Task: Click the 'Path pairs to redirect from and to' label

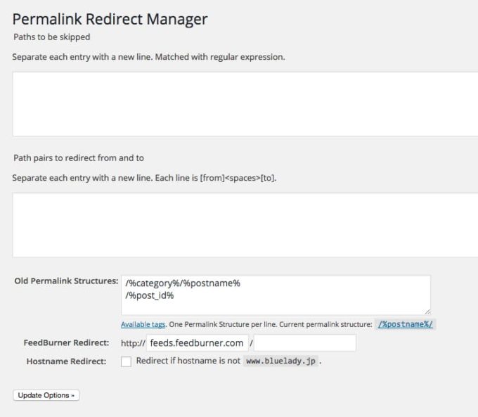Action: tap(78, 158)
